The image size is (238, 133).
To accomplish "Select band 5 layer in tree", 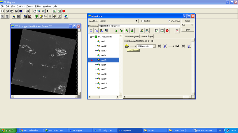I will click(103, 60).
